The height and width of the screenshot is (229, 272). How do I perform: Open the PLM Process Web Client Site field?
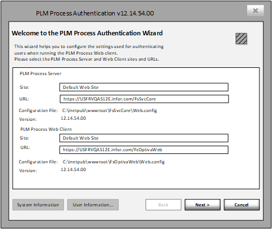tap(144, 138)
